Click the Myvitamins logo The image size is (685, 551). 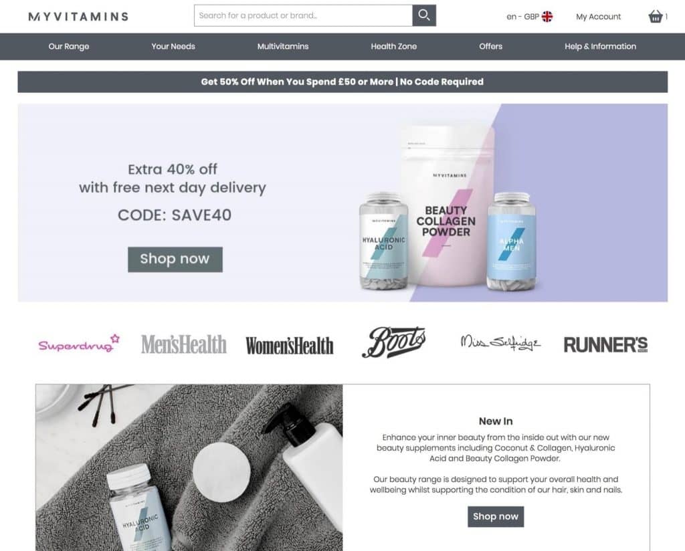tap(79, 17)
